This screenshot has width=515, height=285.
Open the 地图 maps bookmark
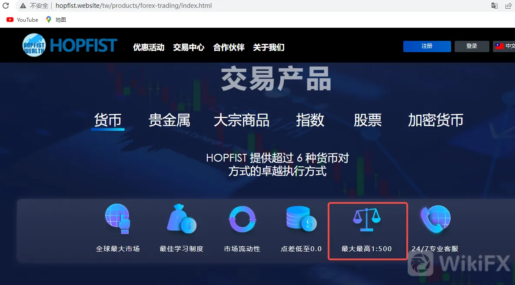tap(56, 20)
